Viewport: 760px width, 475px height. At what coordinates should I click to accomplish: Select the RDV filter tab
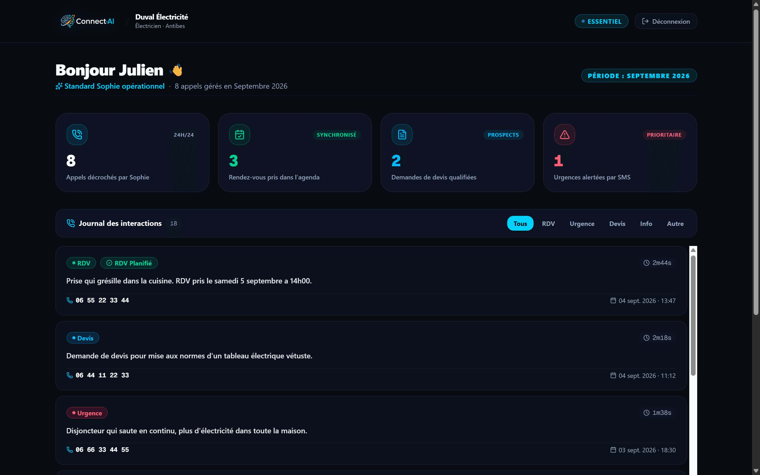tap(548, 223)
